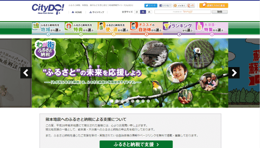Image resolution: width=260 pixels, height=148 pixels.
Task: Click the green ふるさと納税で支援 button
Action: click(x=136, y=144)
